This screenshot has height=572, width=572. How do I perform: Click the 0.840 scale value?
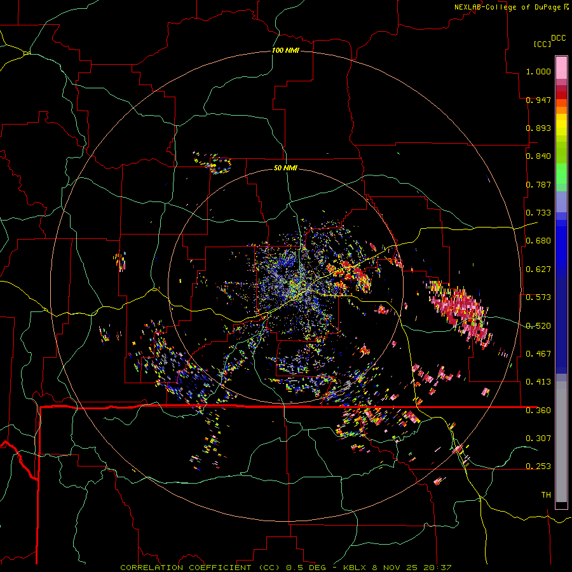coord(538,156)
